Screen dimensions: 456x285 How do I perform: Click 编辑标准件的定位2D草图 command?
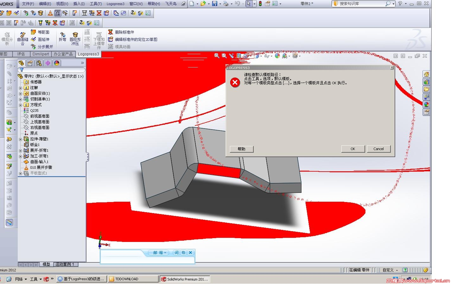click(x=133, y=39)
